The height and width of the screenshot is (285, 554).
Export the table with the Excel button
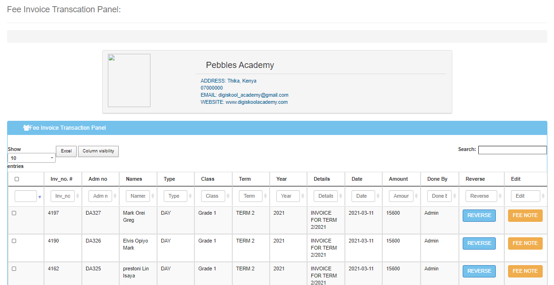coord(66,151)
